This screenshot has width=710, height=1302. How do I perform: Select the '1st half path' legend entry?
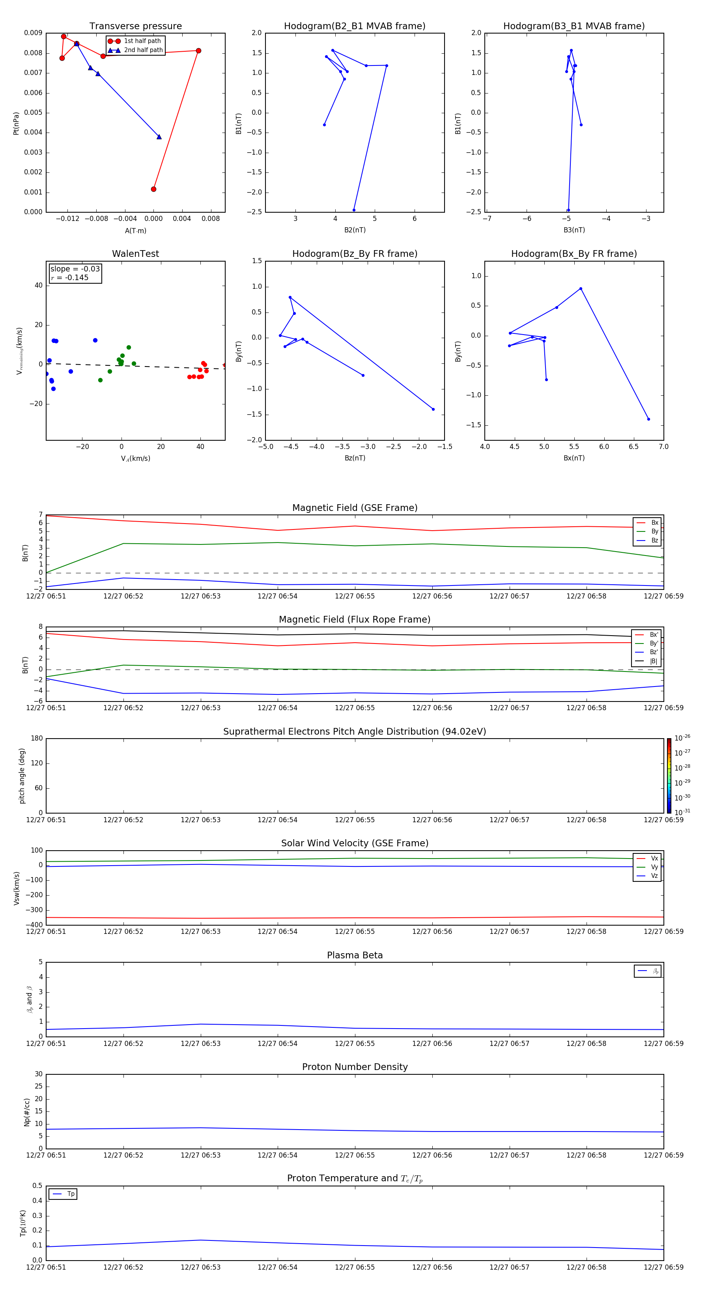[135, 41]
